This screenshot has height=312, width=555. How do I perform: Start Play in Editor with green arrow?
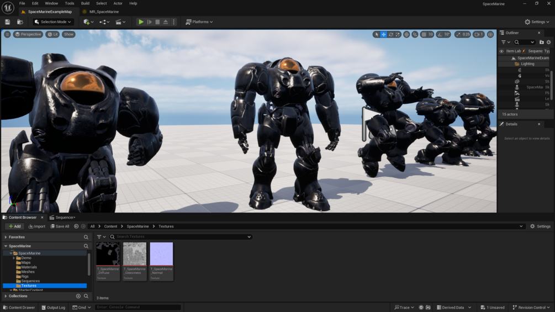pos(141,22)
